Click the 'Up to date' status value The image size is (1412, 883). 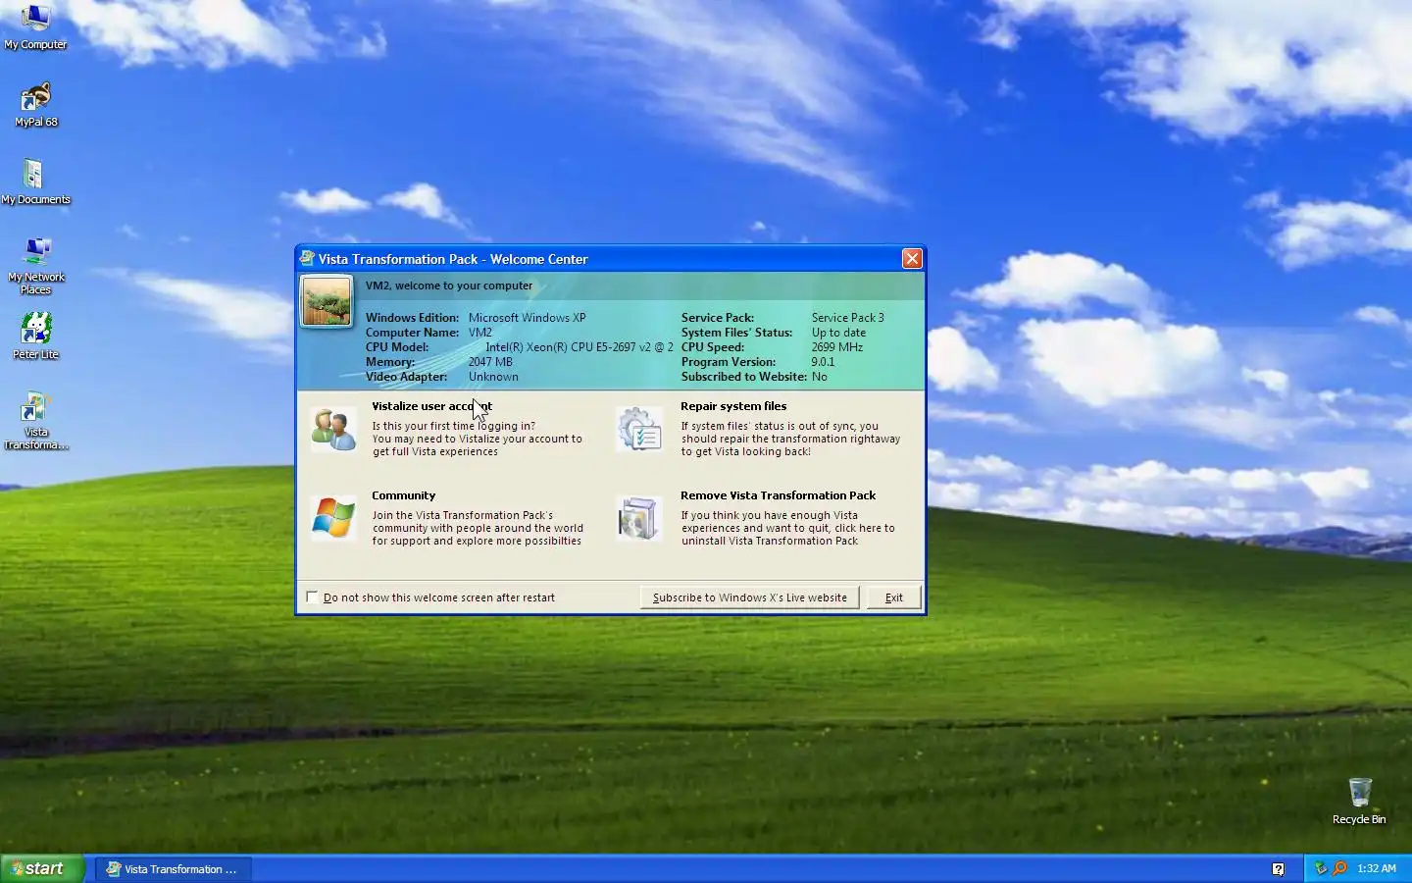[x=838, y=333]
